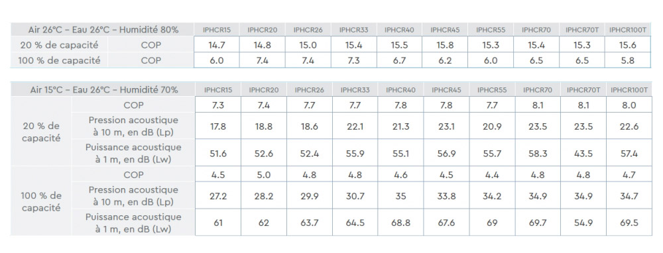Click the 'Pression acoustique à 10 m' label at 20%
This screenshot has height=253, width=663.
pos(133,126)
